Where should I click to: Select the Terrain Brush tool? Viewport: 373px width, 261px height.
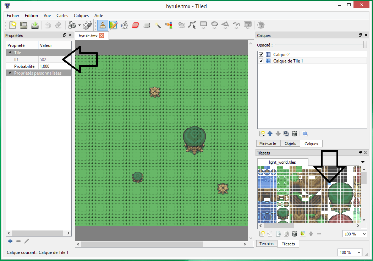[114, 25]
